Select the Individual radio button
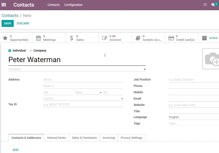The width and height of the screenshot is (219, 153). click(10, 51)
